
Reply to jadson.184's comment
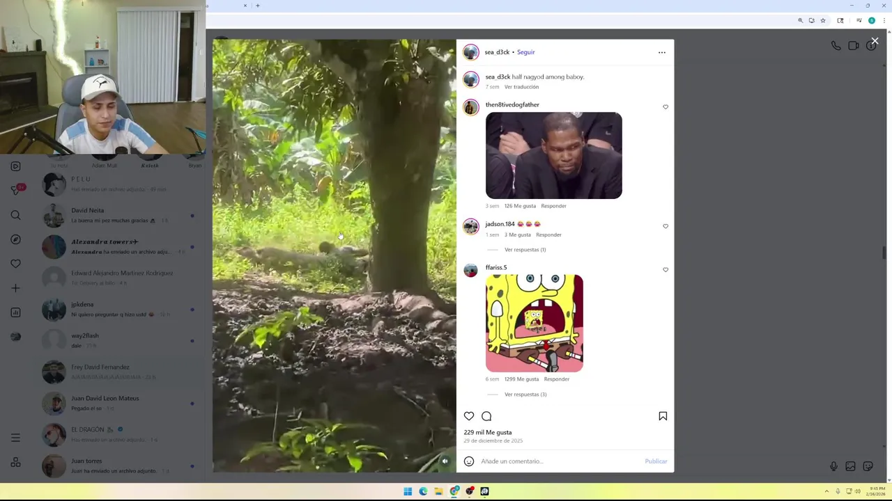pos(548,234)
